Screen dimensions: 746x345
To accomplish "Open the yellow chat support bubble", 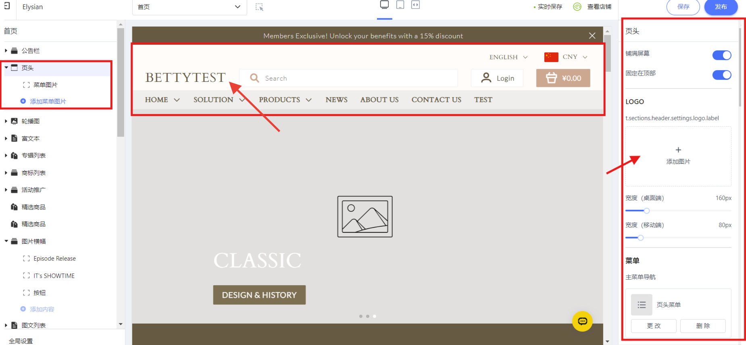I will coord(582,321).
